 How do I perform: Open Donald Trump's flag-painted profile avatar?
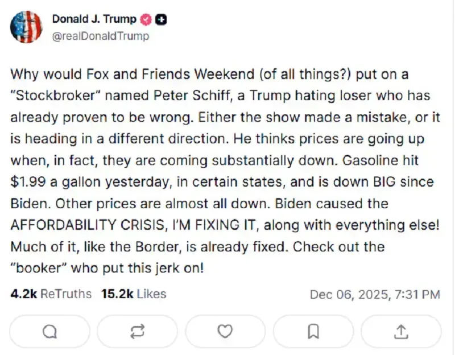click(25, 26)
